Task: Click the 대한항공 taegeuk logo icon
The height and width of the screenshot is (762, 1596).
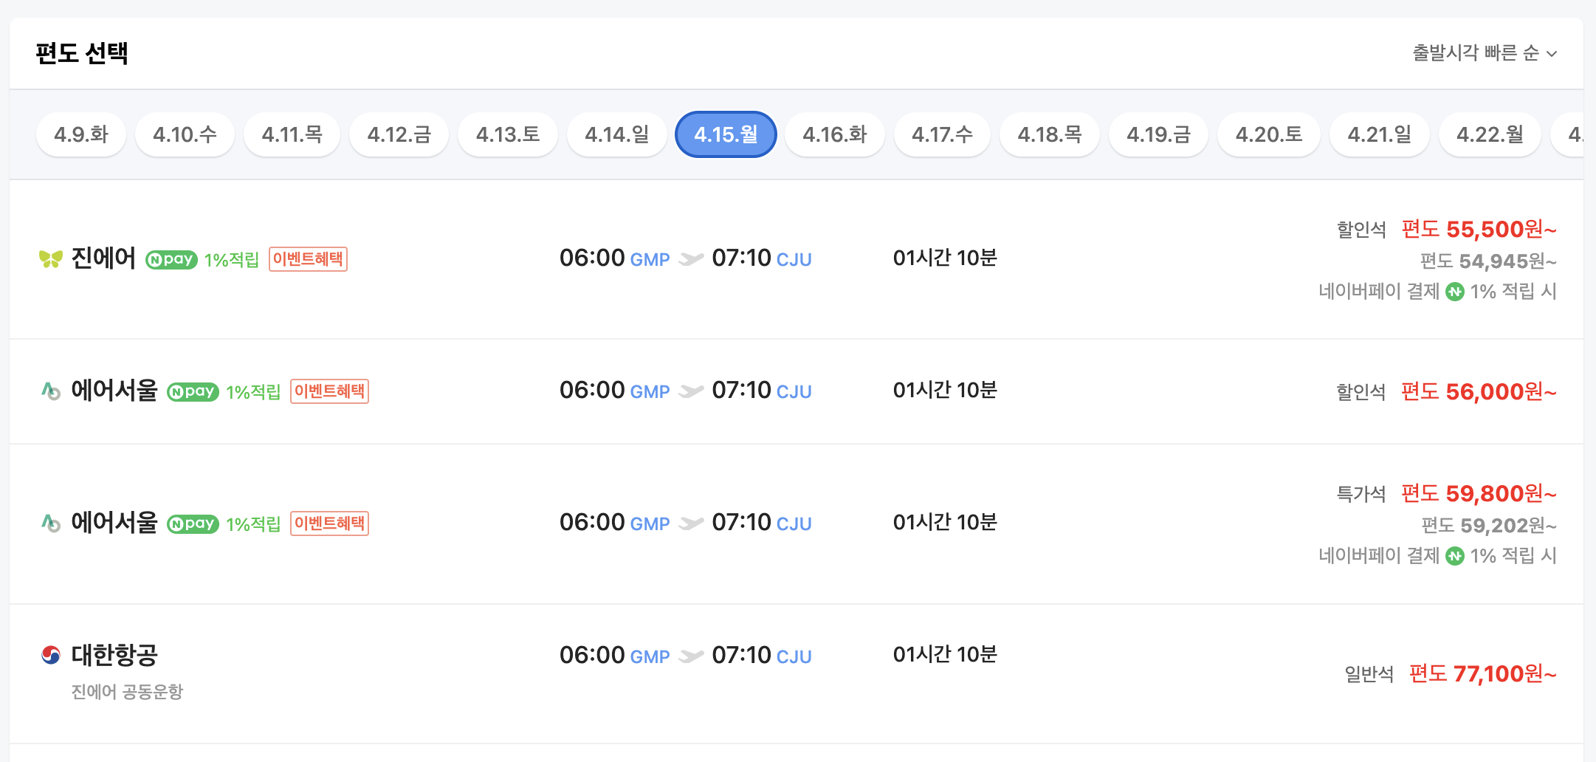Action: coord(51,655)
